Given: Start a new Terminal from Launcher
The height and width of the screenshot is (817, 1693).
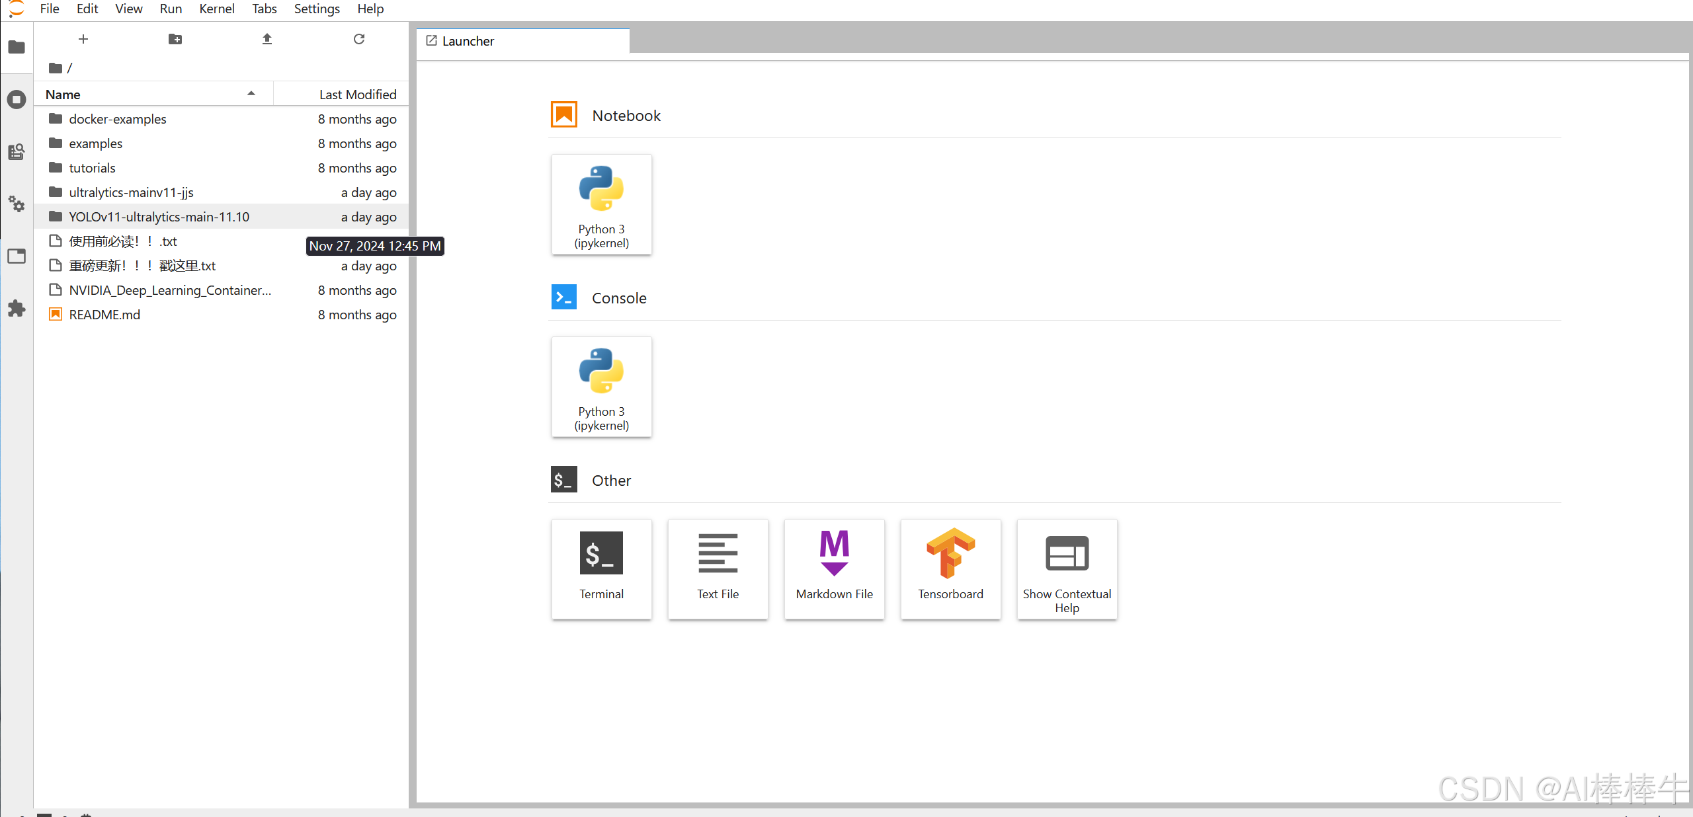Looking at the screenshot, I should click(x=601, y=569).
